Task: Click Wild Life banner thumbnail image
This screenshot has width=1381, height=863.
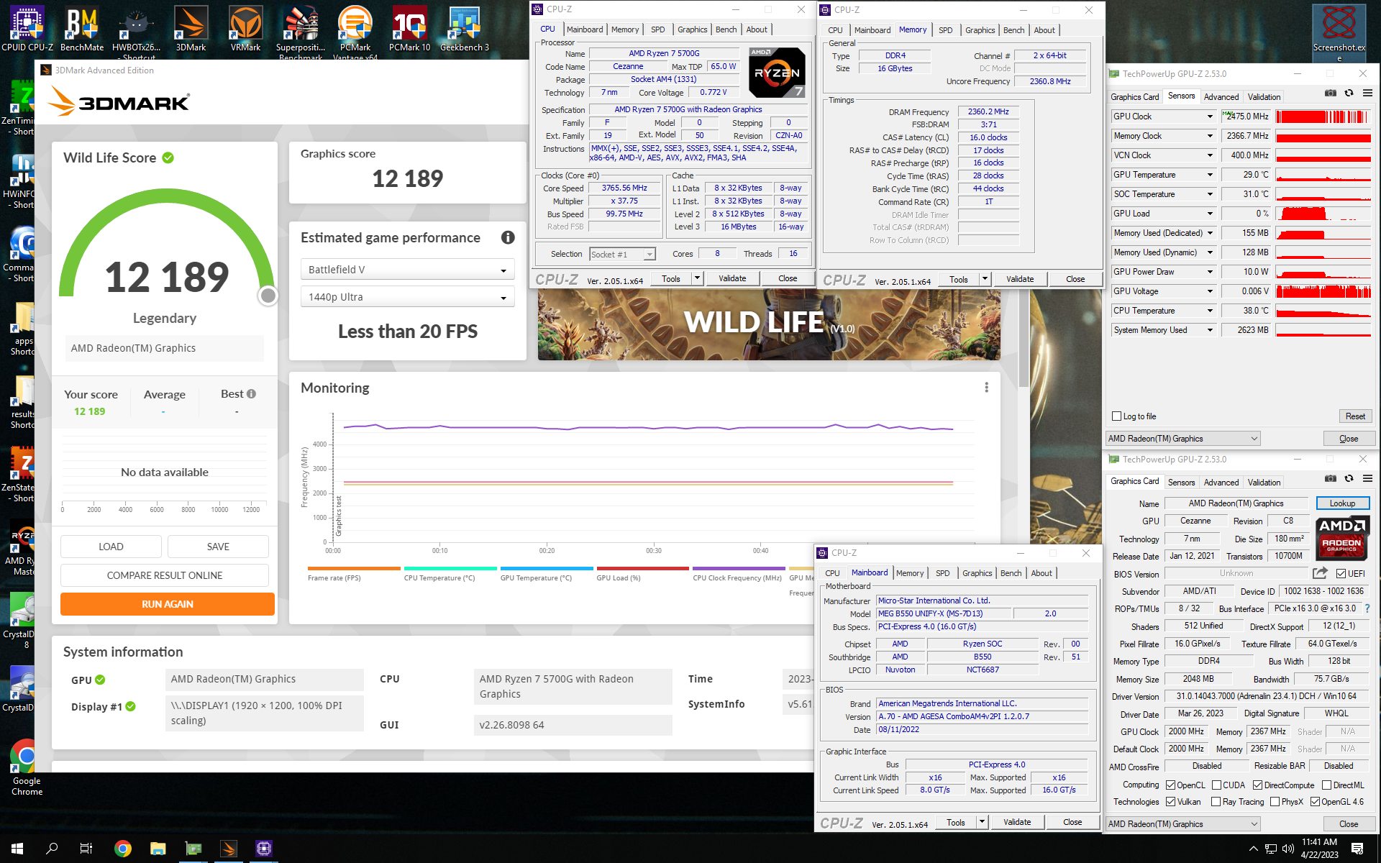Action: pos(768,324)
